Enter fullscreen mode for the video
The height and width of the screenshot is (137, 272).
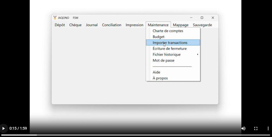pyautogui.click(x=256, y=129)
